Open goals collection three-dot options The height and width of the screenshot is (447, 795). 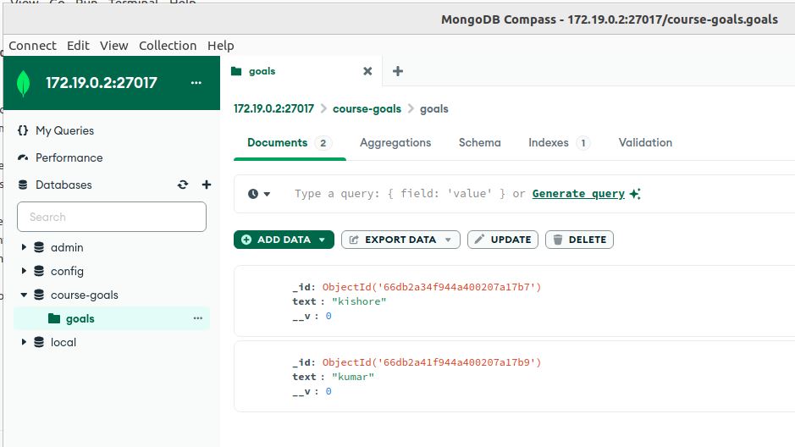coord(198,318)
